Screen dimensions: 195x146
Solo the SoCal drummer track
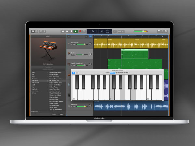74,44
